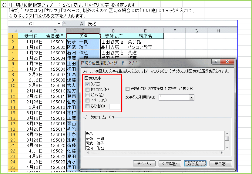
Task: Click preview scrollbar down arrow
Action: [x=227, y=147]
